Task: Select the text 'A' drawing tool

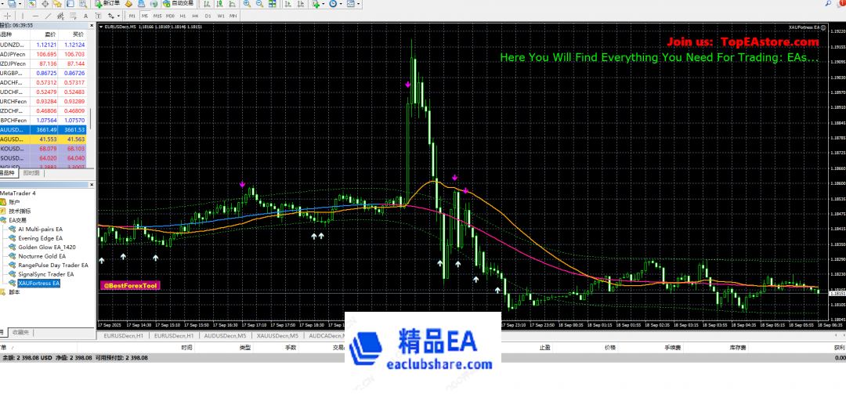Action: pos(85,16)
